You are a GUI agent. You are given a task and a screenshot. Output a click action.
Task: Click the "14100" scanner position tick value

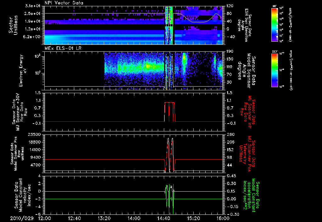click(x=35, y=150)
